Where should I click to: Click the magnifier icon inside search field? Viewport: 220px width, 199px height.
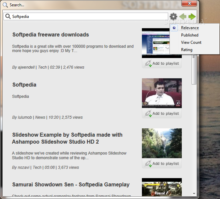(8, 16)
